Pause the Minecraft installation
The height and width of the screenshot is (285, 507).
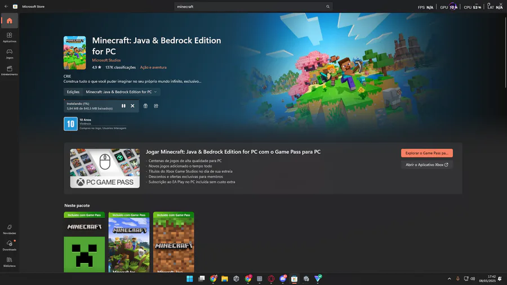click(x=123, y=106)
